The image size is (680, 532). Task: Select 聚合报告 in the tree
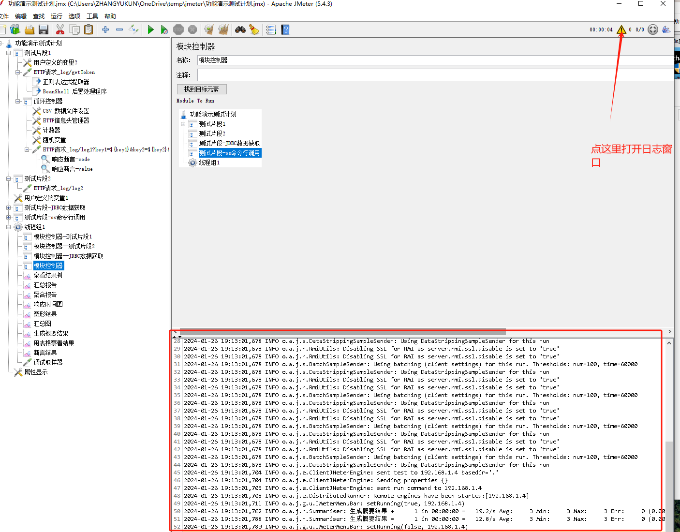click(45, 295)
